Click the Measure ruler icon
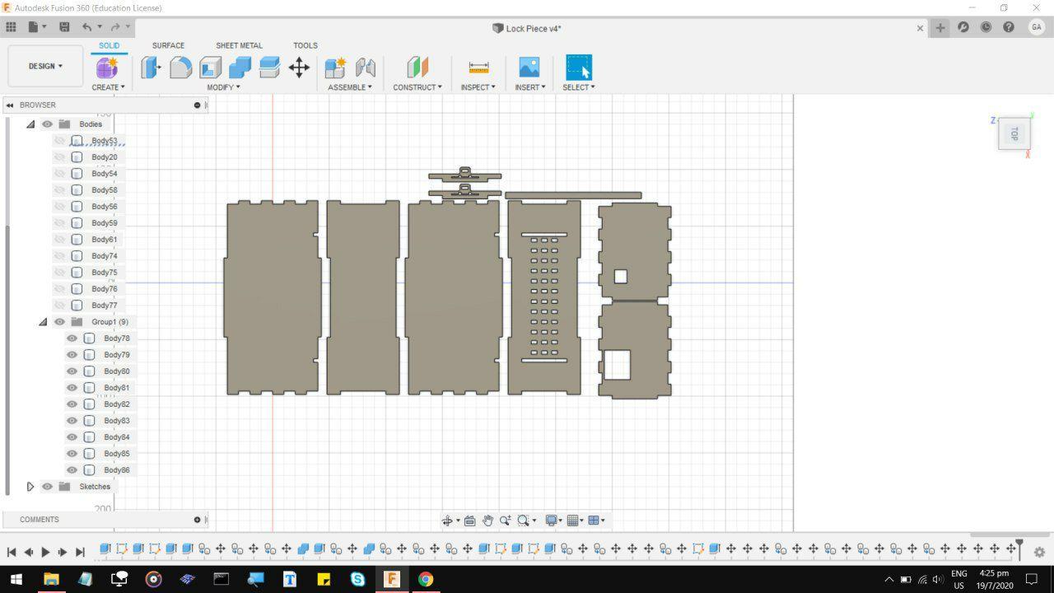This screenshot has height=593, width=1054. pos(478,68)
